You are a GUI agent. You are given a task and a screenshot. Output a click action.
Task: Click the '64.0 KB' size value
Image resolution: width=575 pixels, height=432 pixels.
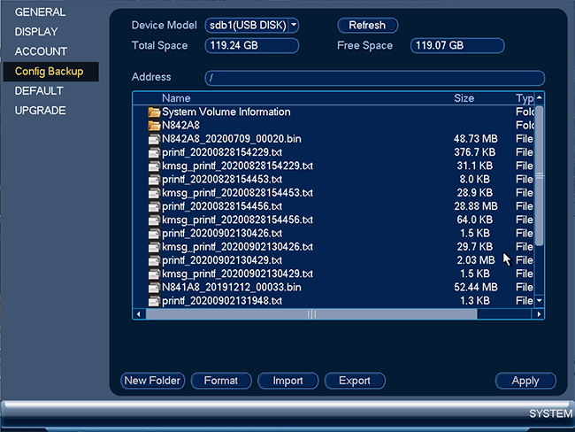click(x=475, y=220)
